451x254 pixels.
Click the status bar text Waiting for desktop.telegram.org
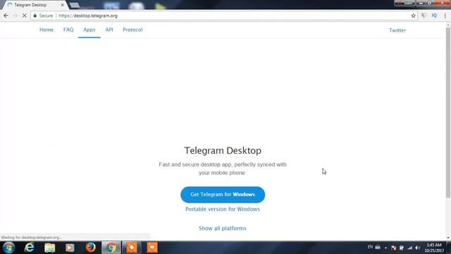click(x=31, y=238)
